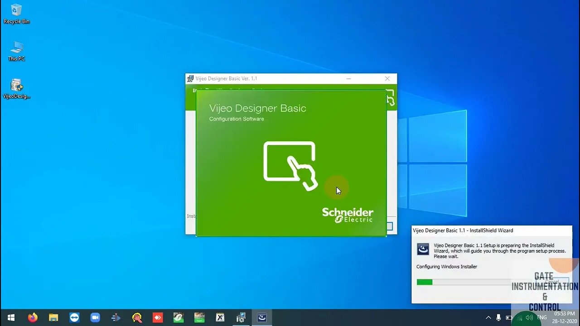
Task: Change the ENG input language indicator
Action: coord(542,317)
